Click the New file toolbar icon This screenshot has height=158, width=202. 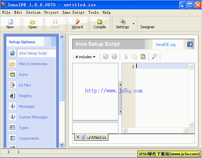coord(10,22)
